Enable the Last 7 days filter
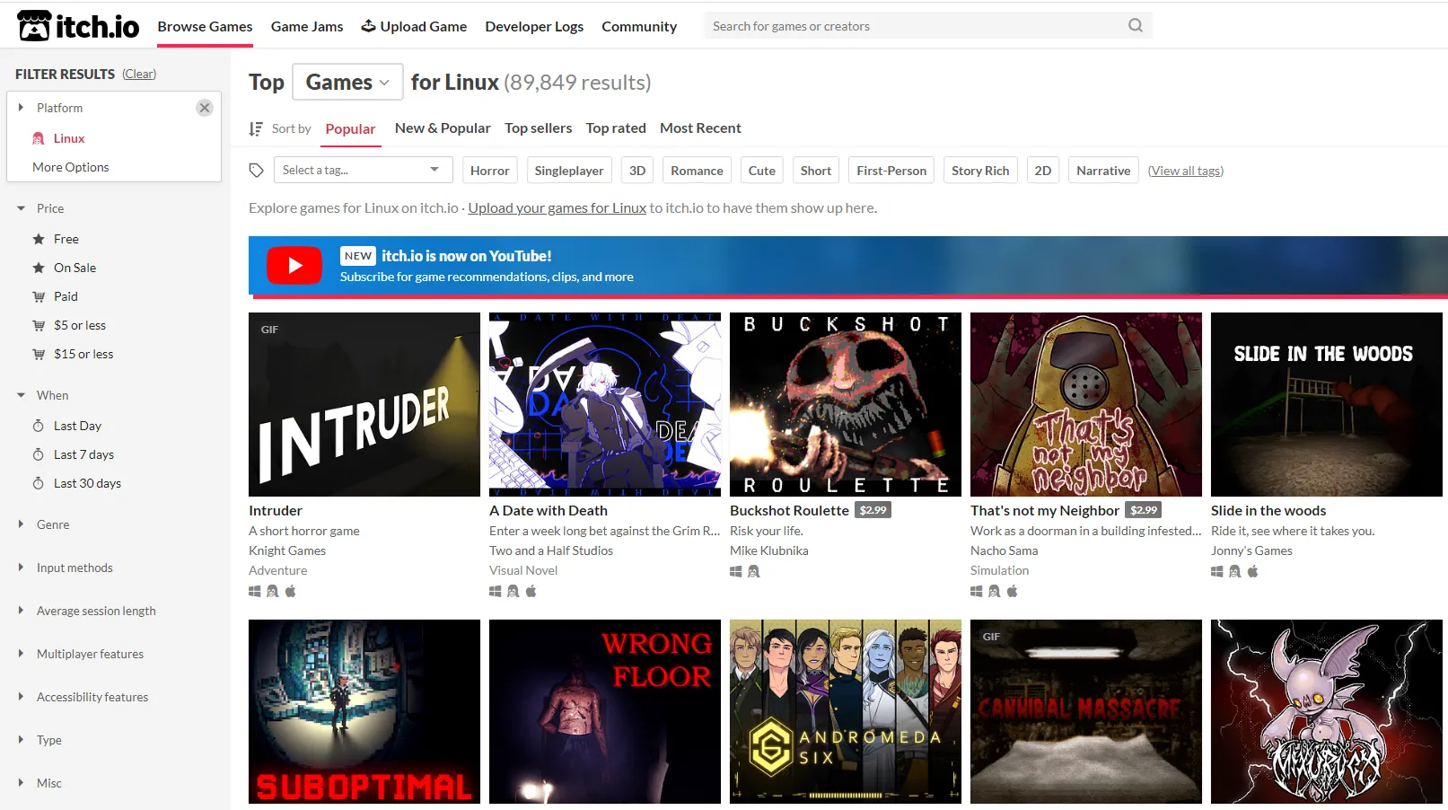The height and width of the screenshot is (810, 1448). point(83,454)
